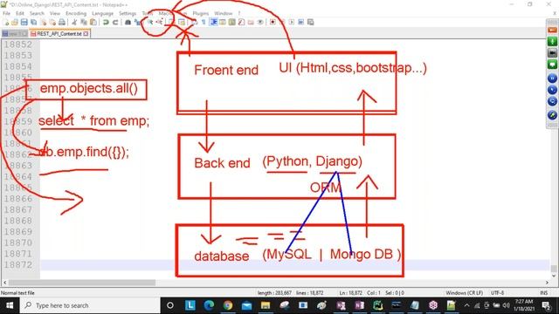The image size is (559, 314).
Task: Open PyCharm from taskbar
Action: tap(377, 305)
